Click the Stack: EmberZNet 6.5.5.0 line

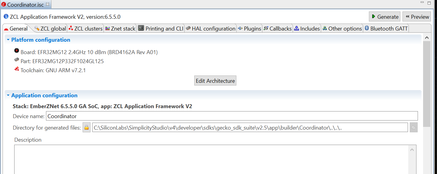(102, 106)
